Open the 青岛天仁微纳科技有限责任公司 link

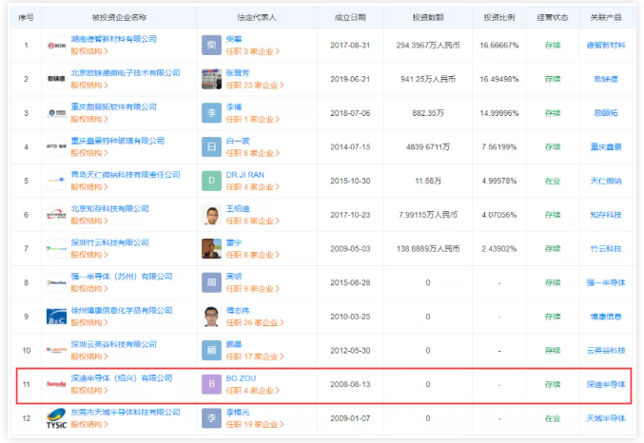point(126,175)
